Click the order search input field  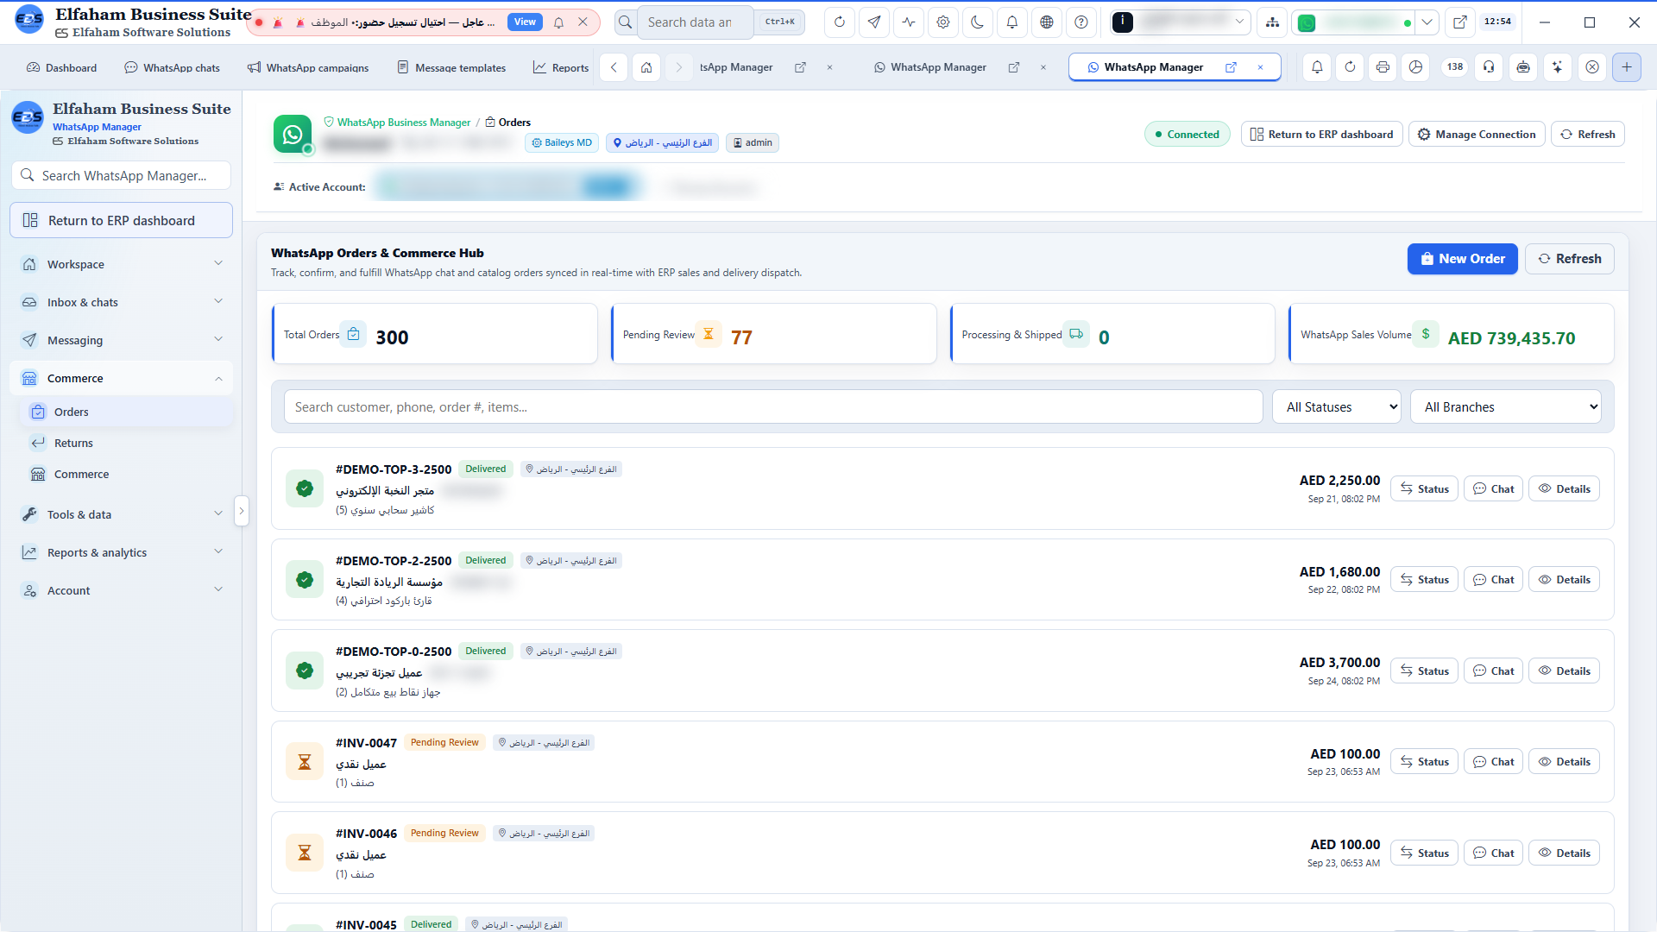pyautogui.click(x=773, y=407)
